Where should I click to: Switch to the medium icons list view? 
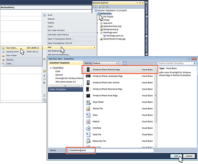(124, 63)
